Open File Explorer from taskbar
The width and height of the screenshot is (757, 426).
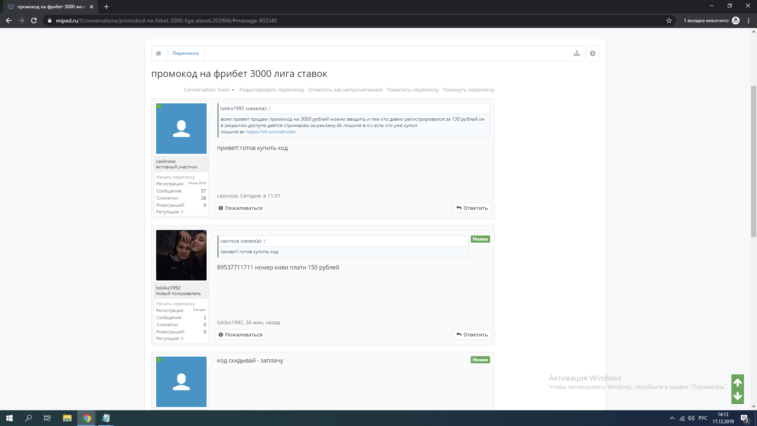click(x=67, y=418)
